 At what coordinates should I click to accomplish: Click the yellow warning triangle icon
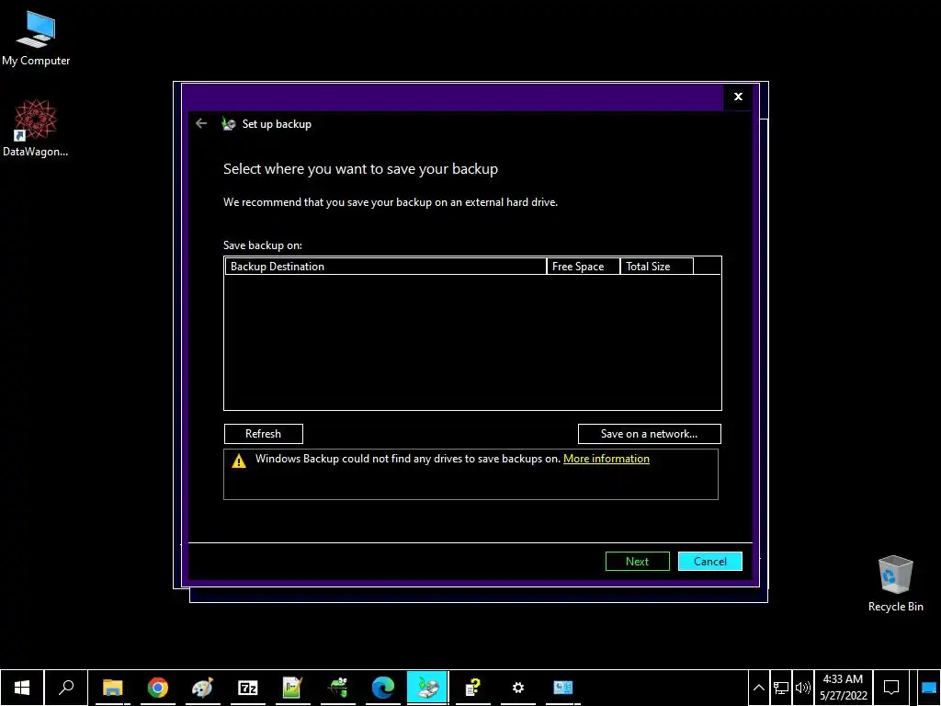point(239,461)
